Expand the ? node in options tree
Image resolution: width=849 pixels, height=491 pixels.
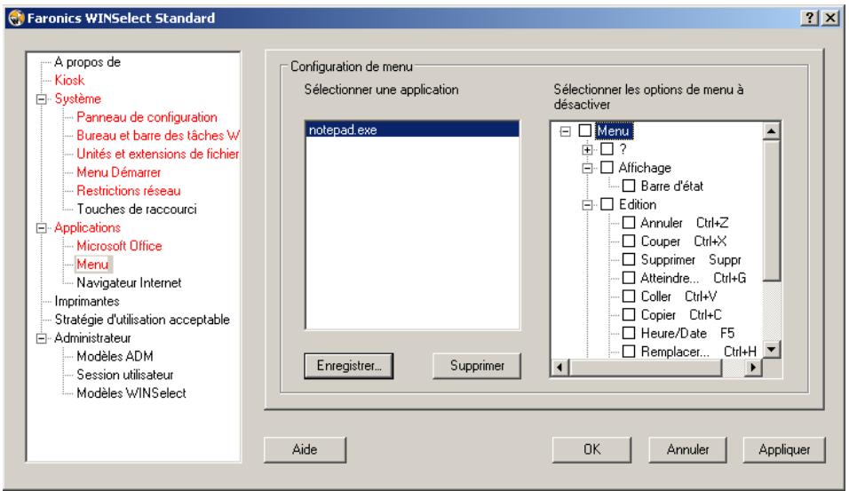[x=587, y=149]
